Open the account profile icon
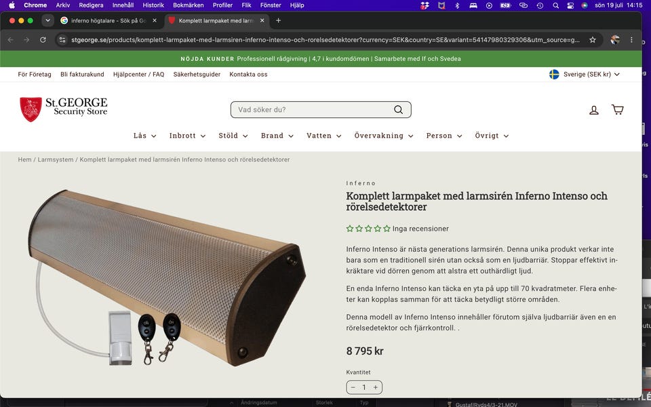 [594, 110]
